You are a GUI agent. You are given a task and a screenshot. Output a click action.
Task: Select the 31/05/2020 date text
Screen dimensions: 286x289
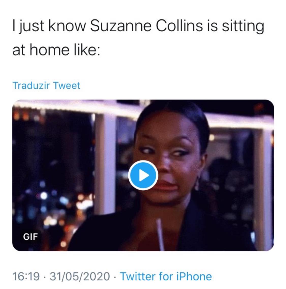[x=80, y=276]
